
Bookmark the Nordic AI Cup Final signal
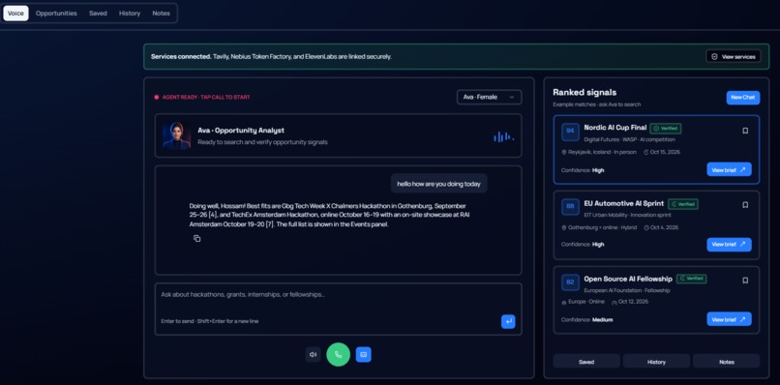click(745, 131)
